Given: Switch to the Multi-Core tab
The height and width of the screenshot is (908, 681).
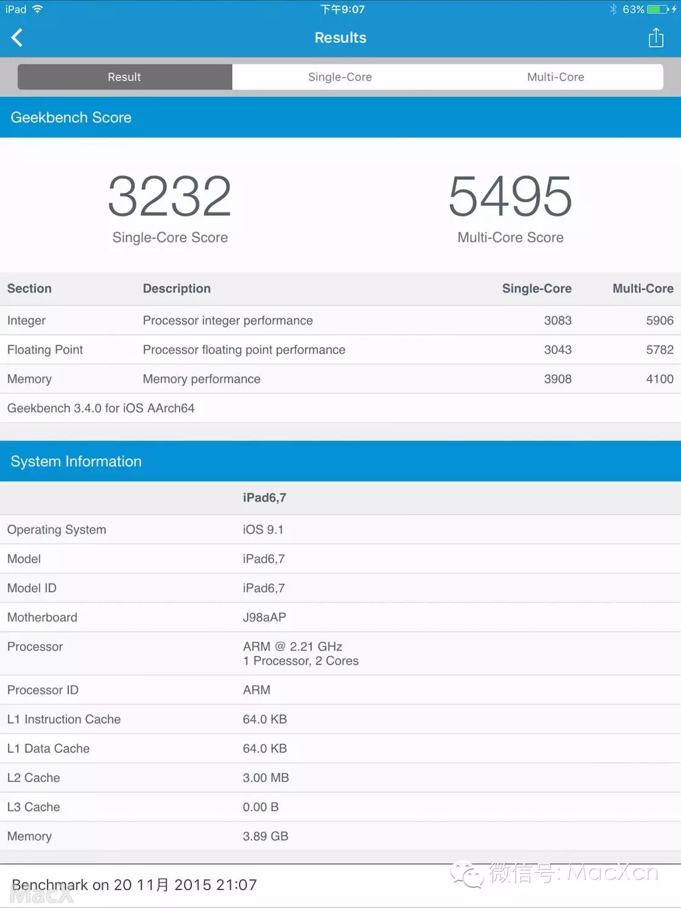Looking at the screenshot, I should tap(556, 77).
